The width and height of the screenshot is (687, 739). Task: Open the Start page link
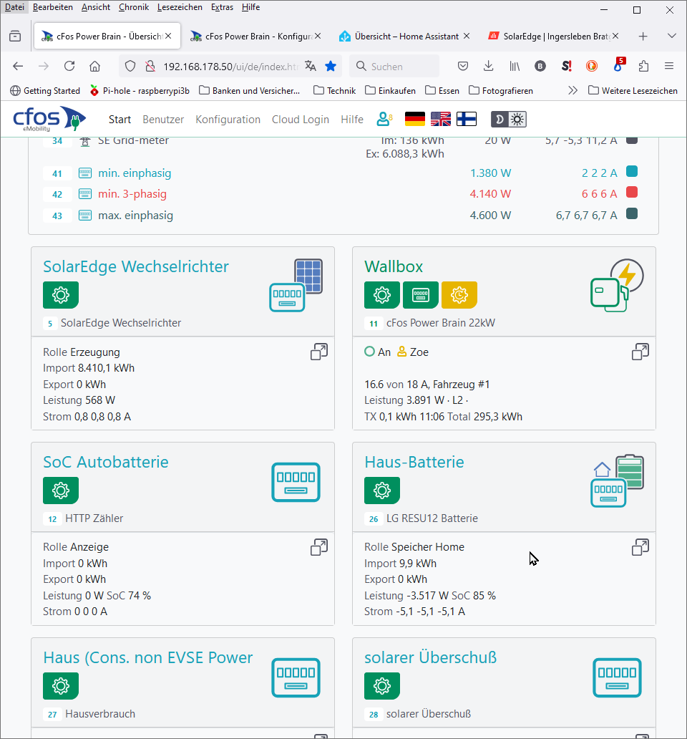click(x=120, y=120)
